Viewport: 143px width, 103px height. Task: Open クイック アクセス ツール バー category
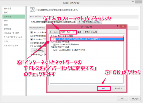tap(13, 37)
